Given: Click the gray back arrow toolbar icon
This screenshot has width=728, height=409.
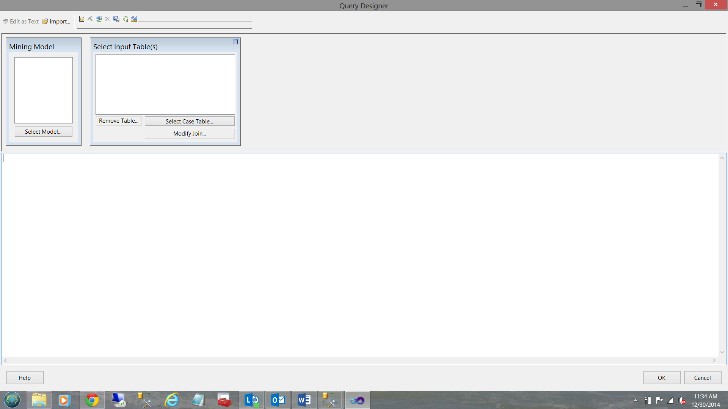Looking at the screenshot, I should [90, 19].
